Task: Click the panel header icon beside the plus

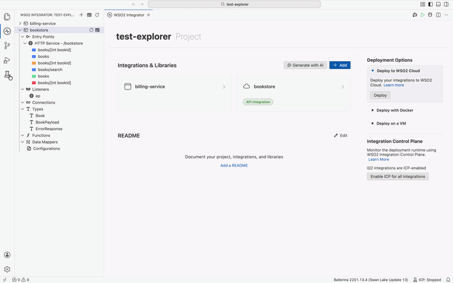Action: (x=89, y=15)
